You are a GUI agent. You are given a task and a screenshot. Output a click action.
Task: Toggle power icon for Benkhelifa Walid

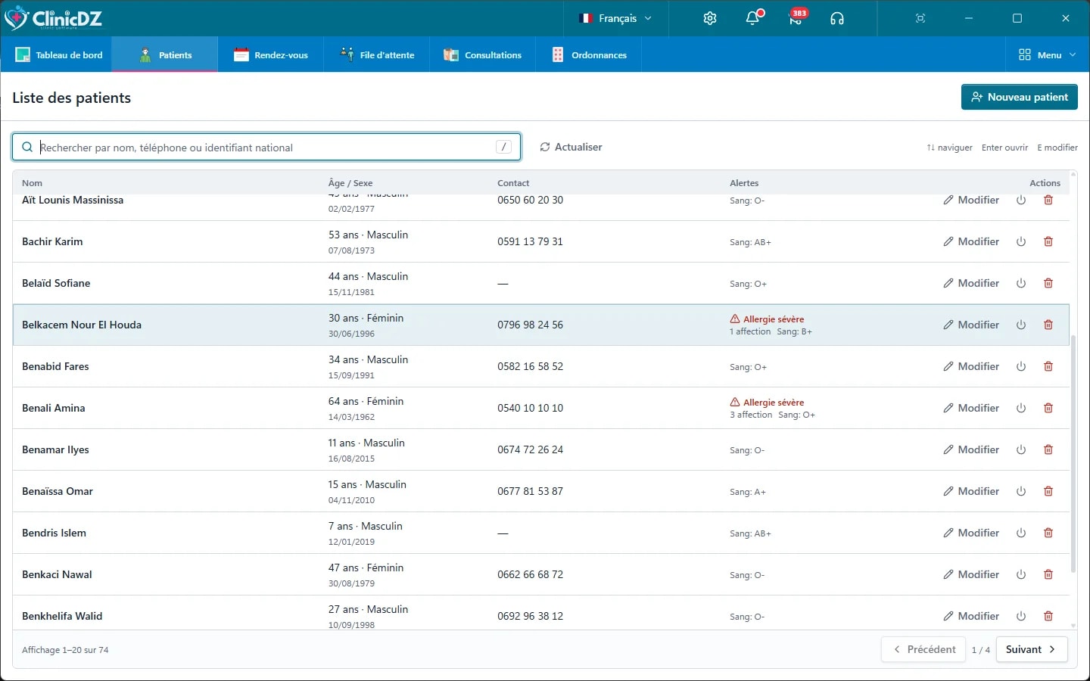click(x=1021, y=616)
